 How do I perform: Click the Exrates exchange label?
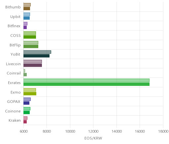pyautogui.click(x=14, y=83)
